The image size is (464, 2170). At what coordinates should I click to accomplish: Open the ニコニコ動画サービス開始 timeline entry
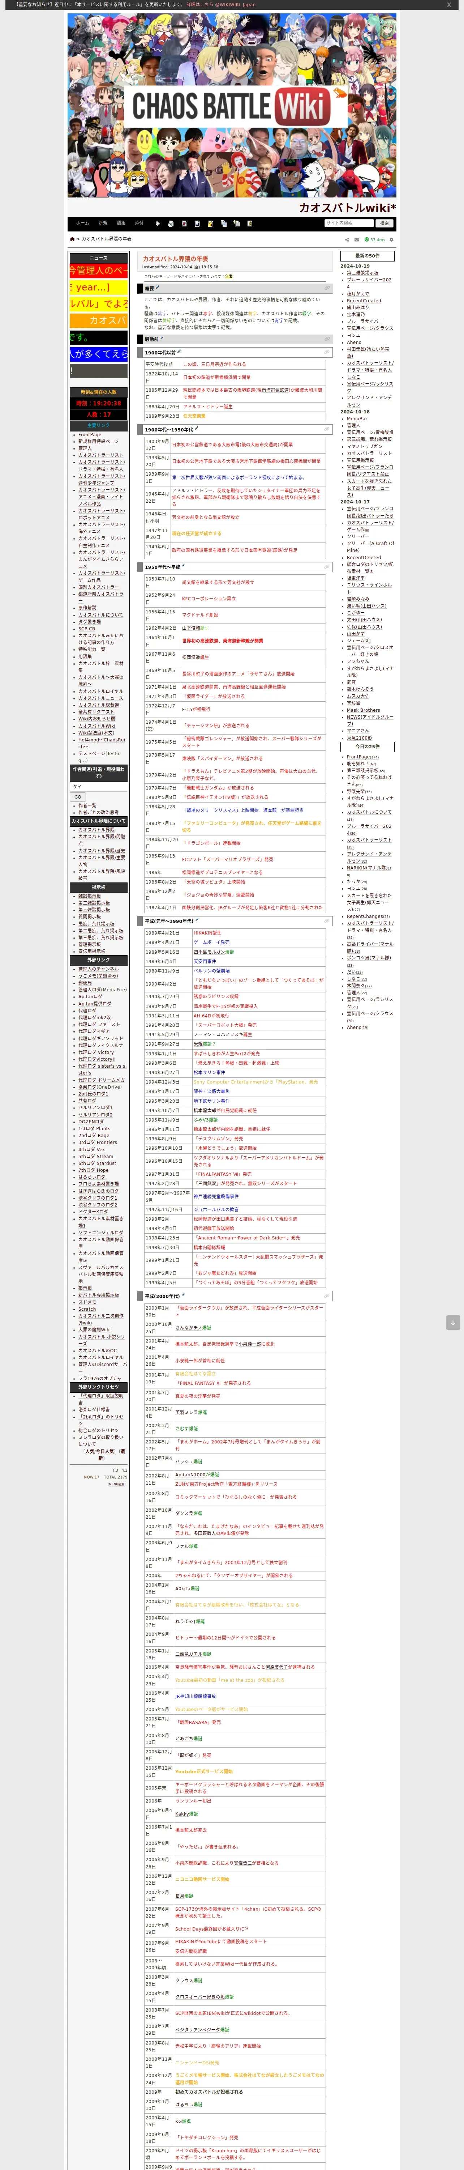[x=202, y=1878]
